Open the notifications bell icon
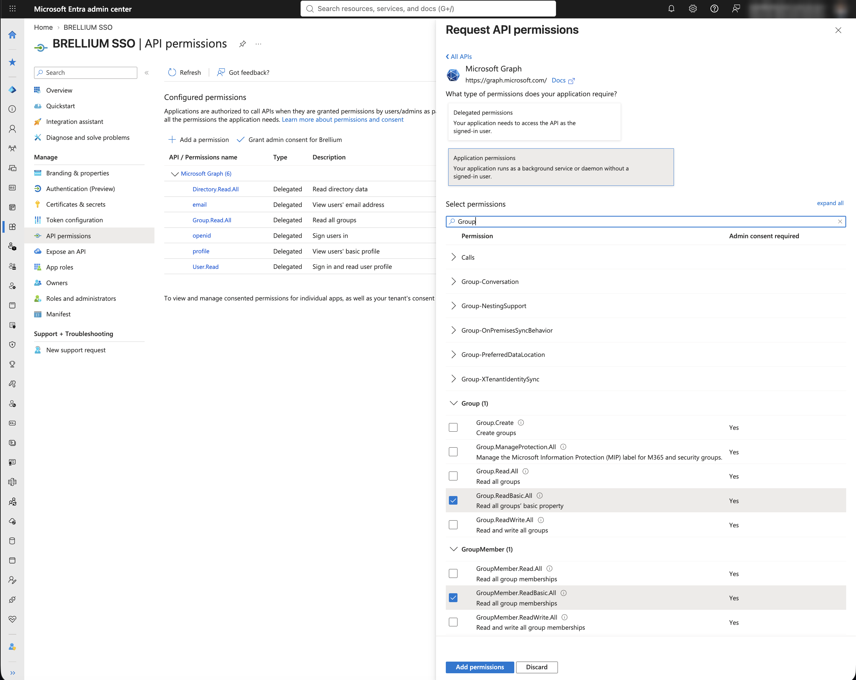 click(x=671, y=9)
